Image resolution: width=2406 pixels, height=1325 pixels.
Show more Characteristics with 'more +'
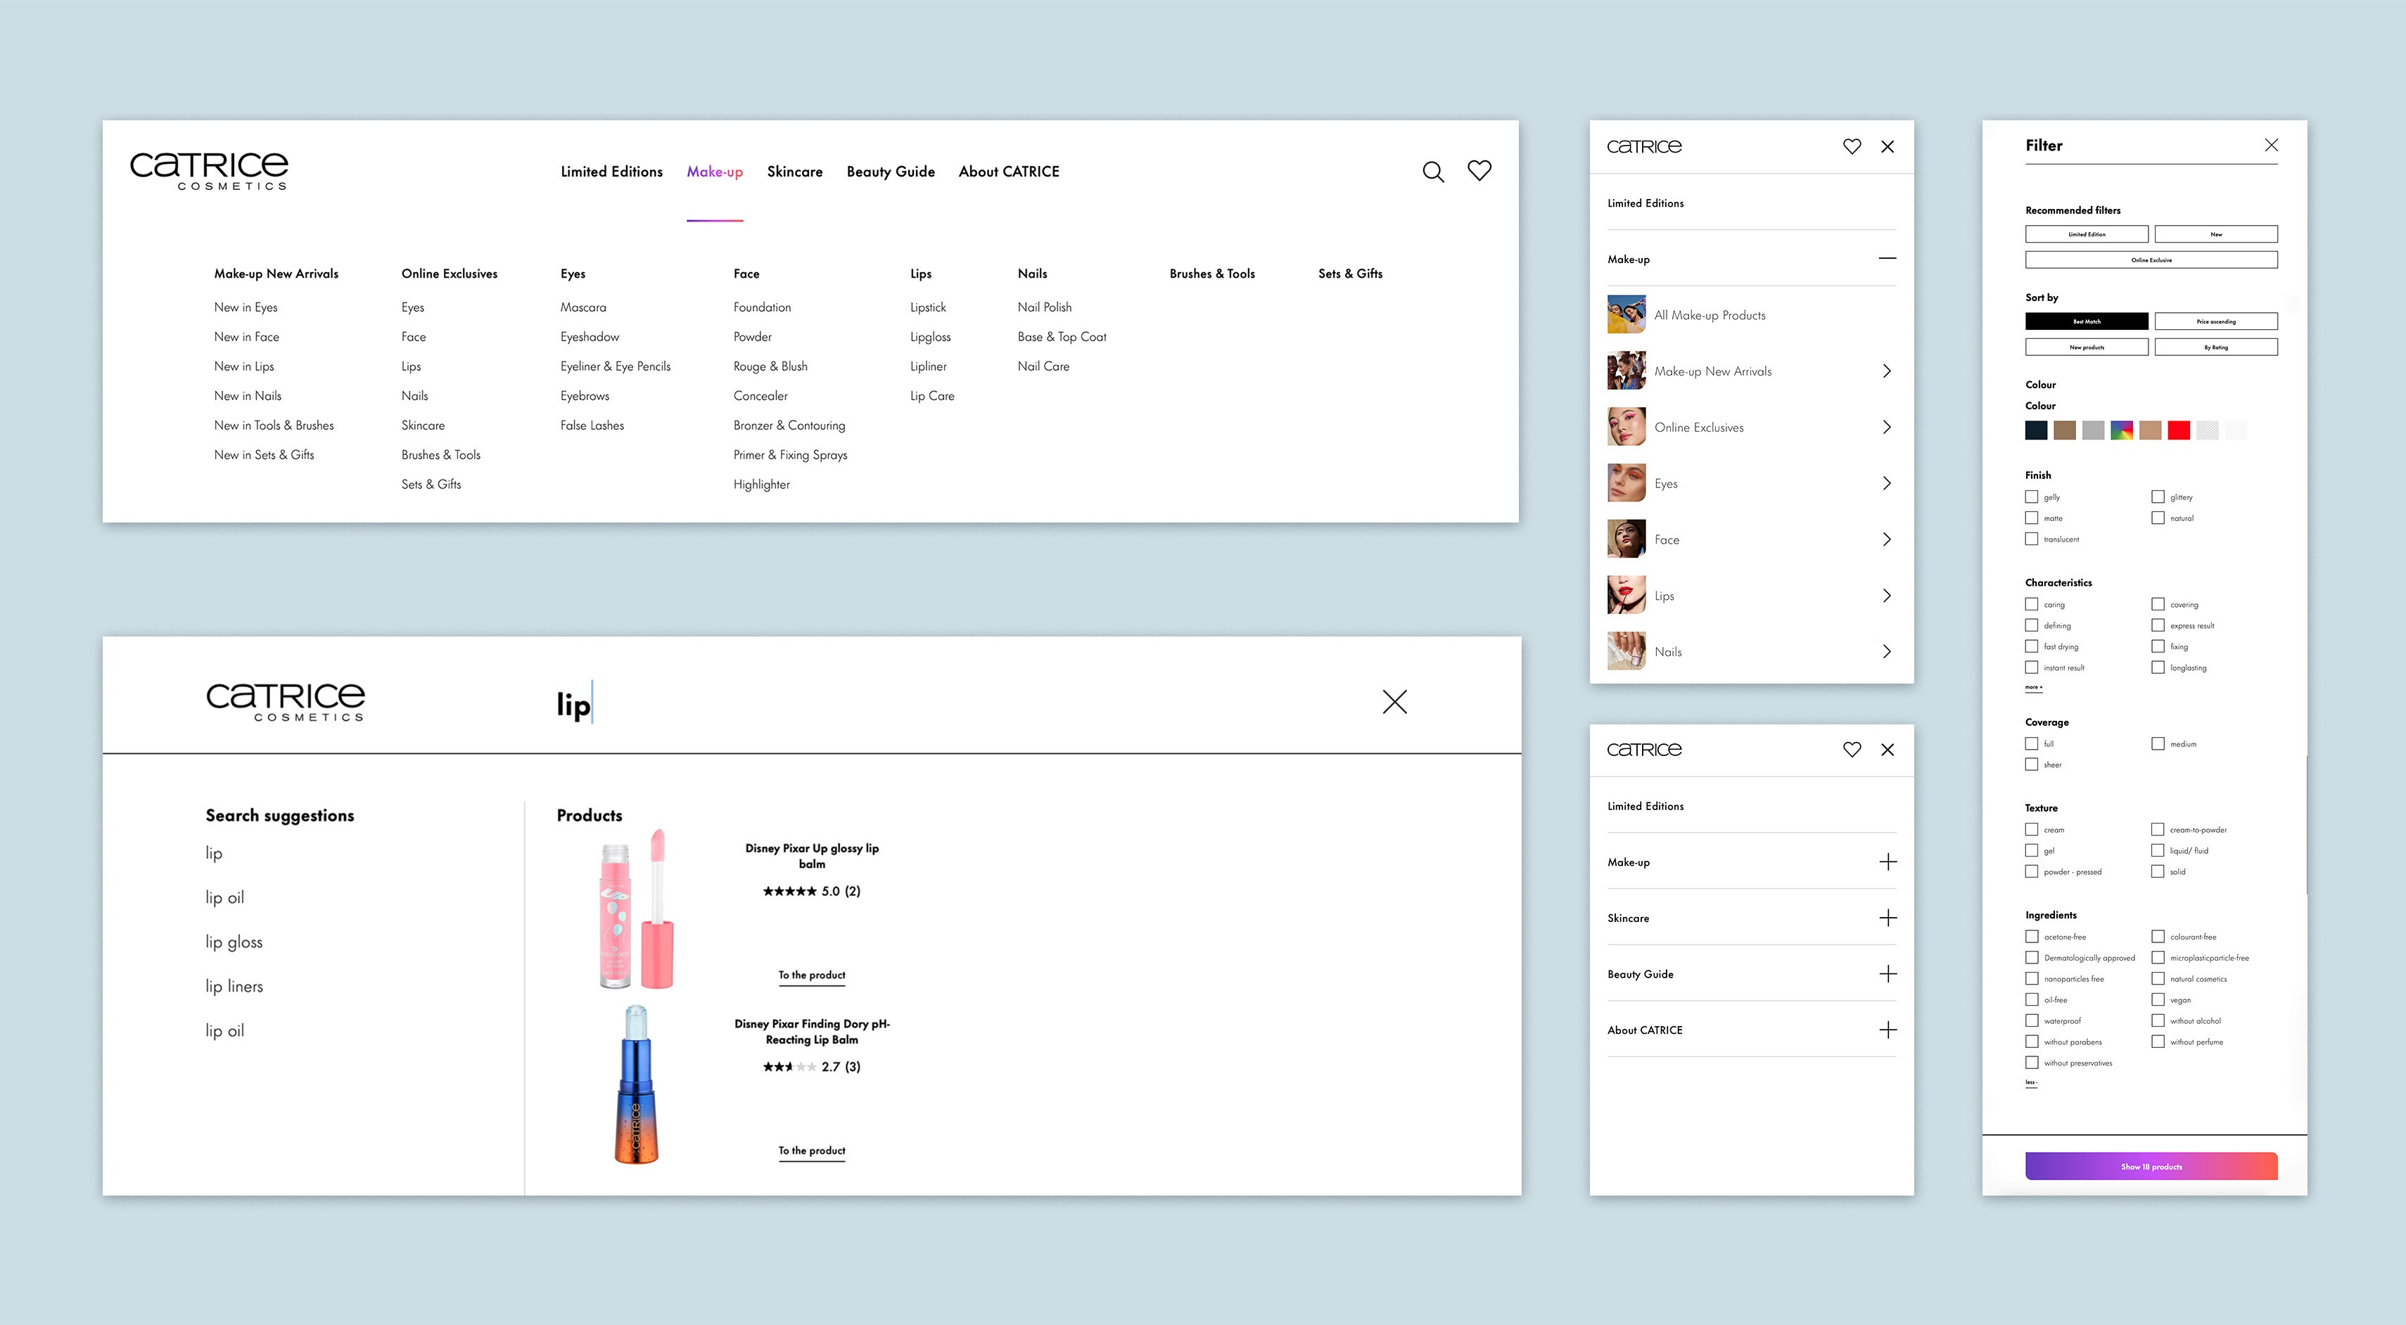tap(2033, 687)
